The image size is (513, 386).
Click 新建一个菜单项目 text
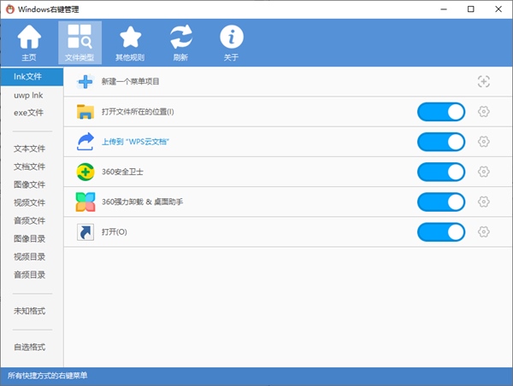(x=130, y=81)
